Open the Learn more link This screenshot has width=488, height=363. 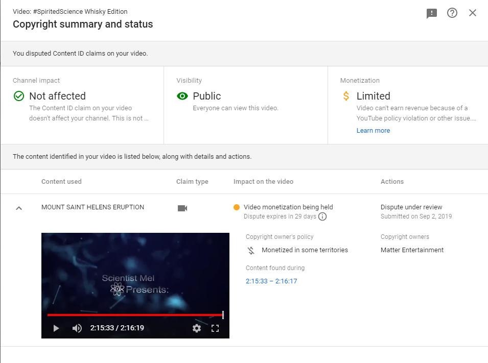pos(373,130)
